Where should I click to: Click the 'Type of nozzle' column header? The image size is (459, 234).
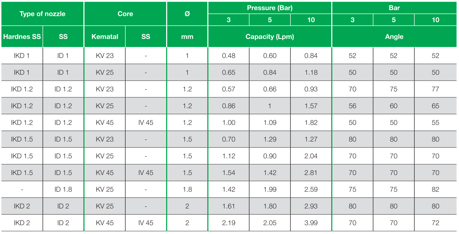coord(42,14)
